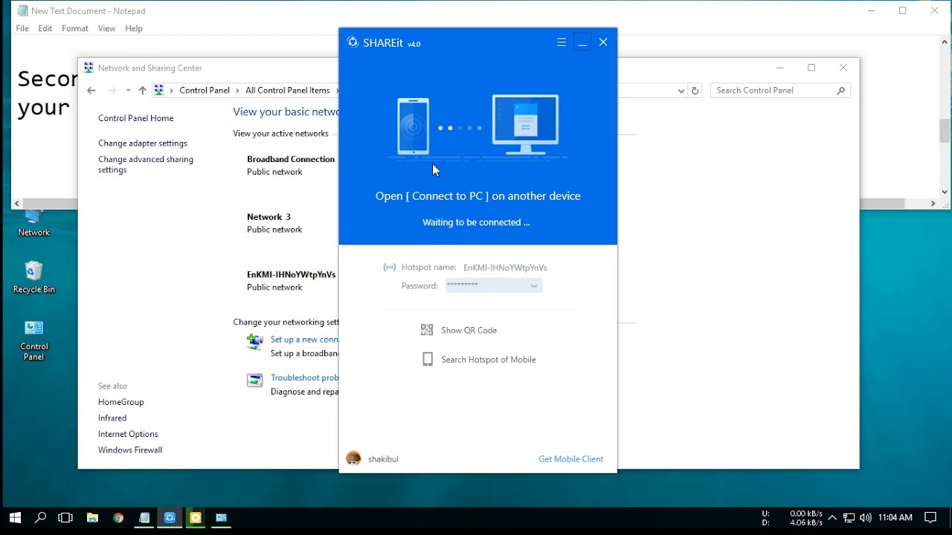This screenshot has height=535, width=952.
Task: Open Control Panel Home link
Action: point(135,118)
